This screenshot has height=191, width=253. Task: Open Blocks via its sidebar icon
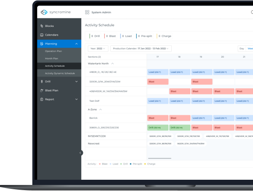point(42,26)
